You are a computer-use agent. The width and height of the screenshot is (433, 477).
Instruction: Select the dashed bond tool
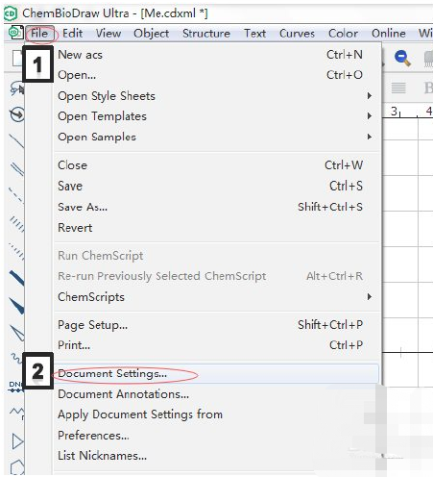16,195
